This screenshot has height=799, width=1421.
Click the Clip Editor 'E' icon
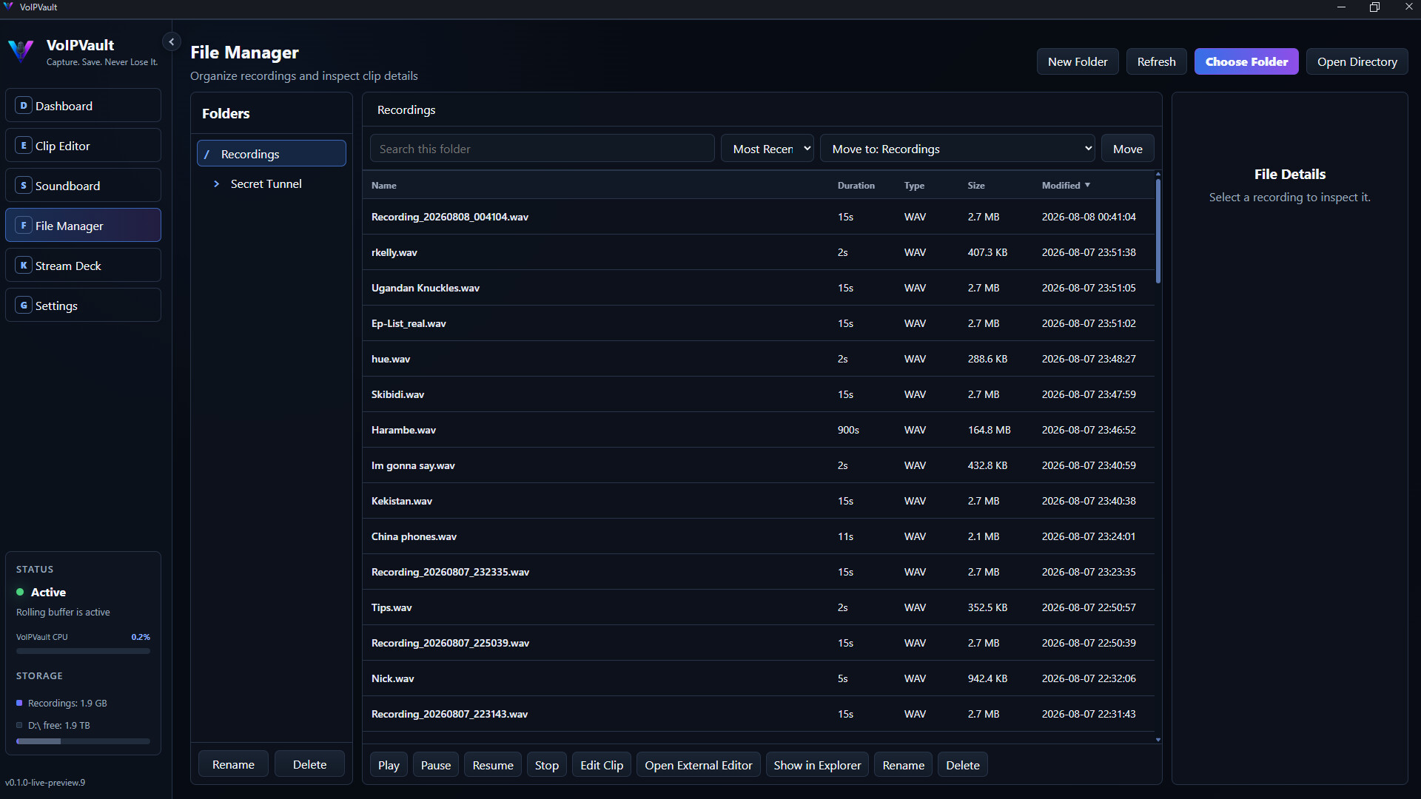(24, 146)
